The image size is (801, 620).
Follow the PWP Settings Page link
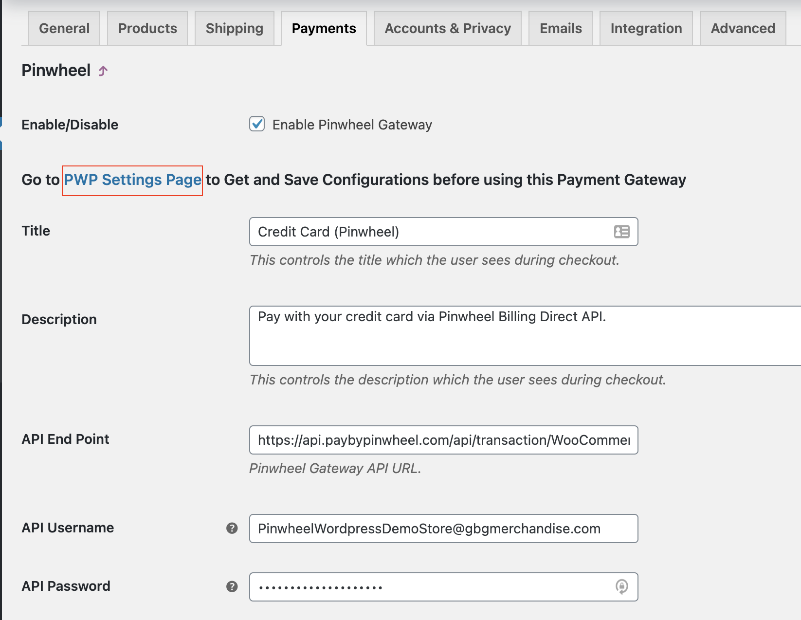click(132, 180)
